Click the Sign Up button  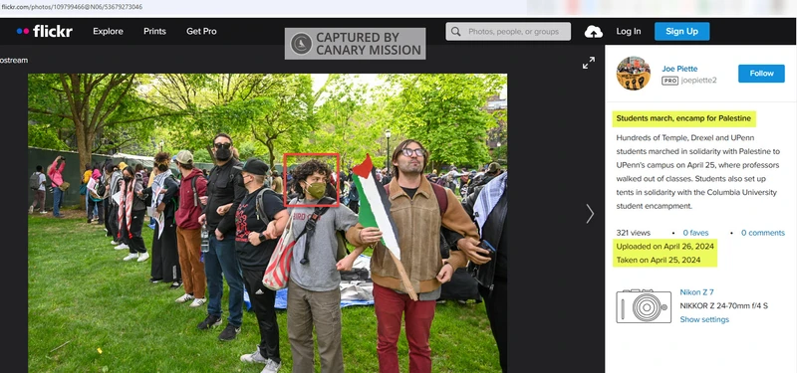tap(681, 32)
